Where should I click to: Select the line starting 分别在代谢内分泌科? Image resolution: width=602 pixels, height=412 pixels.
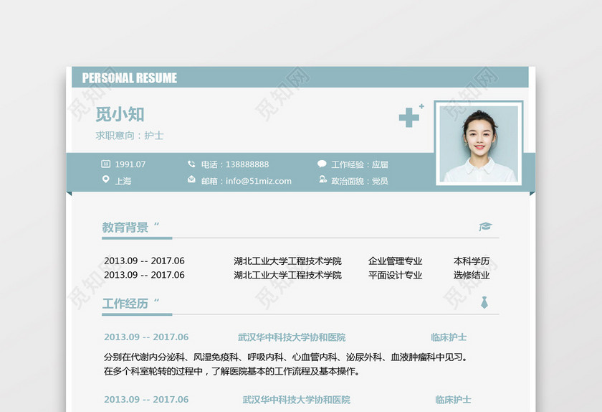click(286, 357)
